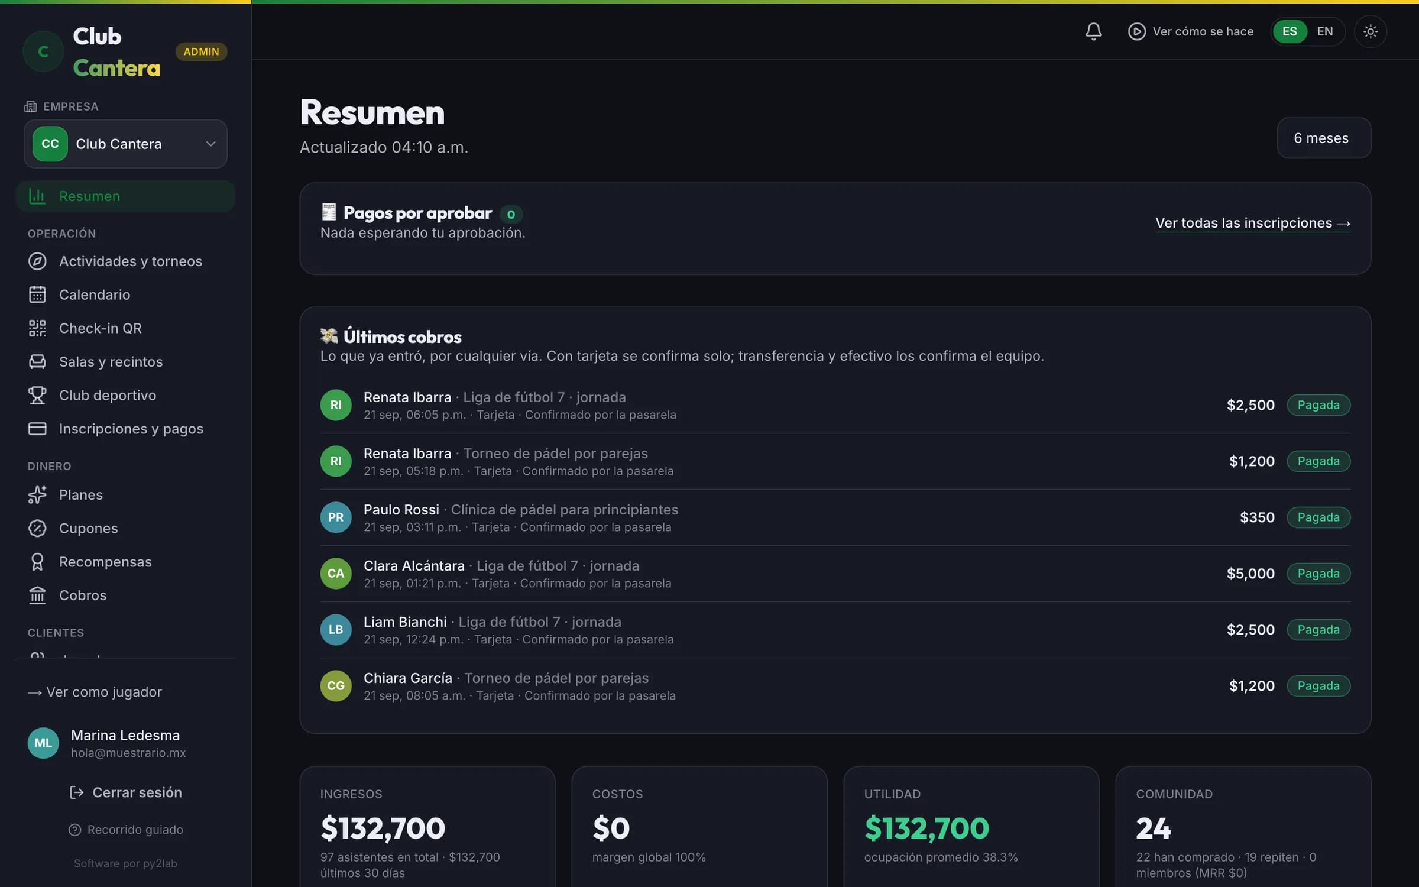Click the Club deportivo trophy icon

(37, 395)
